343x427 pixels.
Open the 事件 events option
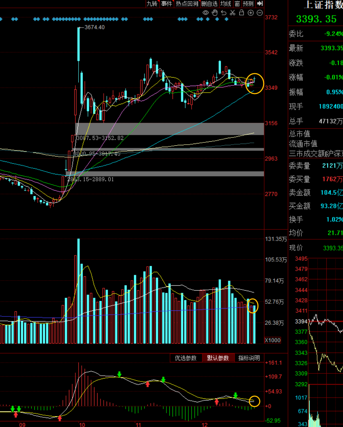coord(166,4)
